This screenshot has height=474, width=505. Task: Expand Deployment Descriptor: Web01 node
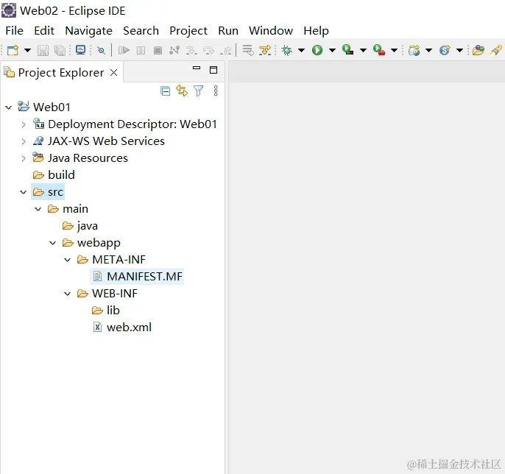tap(24, 124)
